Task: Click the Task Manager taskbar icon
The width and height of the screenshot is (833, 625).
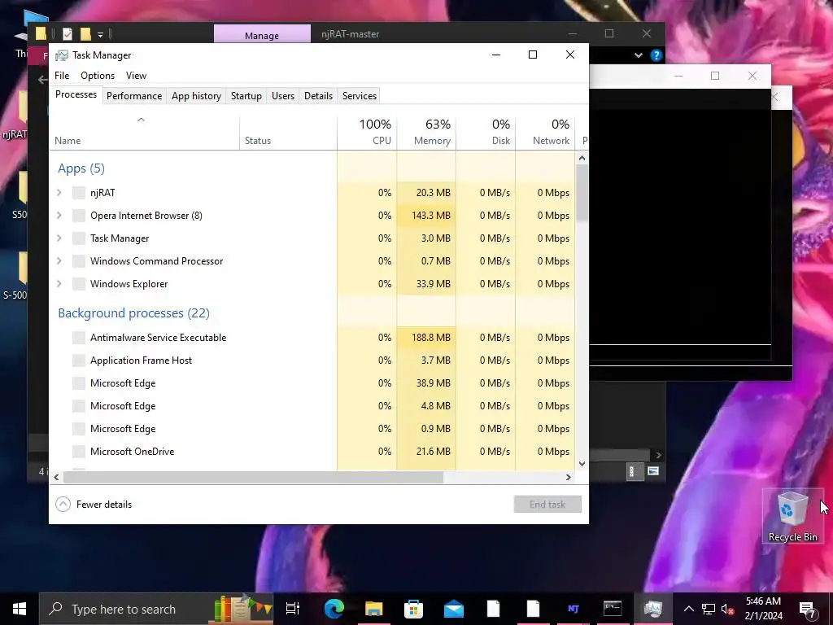Action: click(653, 609)
